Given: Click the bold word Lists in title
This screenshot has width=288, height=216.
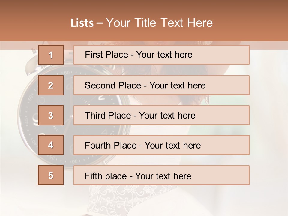Looking at the screenshot, I should click(82, 23).
